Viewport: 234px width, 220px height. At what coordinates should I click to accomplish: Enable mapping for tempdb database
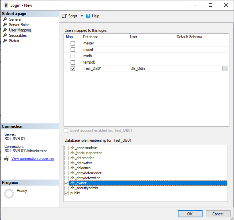(x=73, y=62)
